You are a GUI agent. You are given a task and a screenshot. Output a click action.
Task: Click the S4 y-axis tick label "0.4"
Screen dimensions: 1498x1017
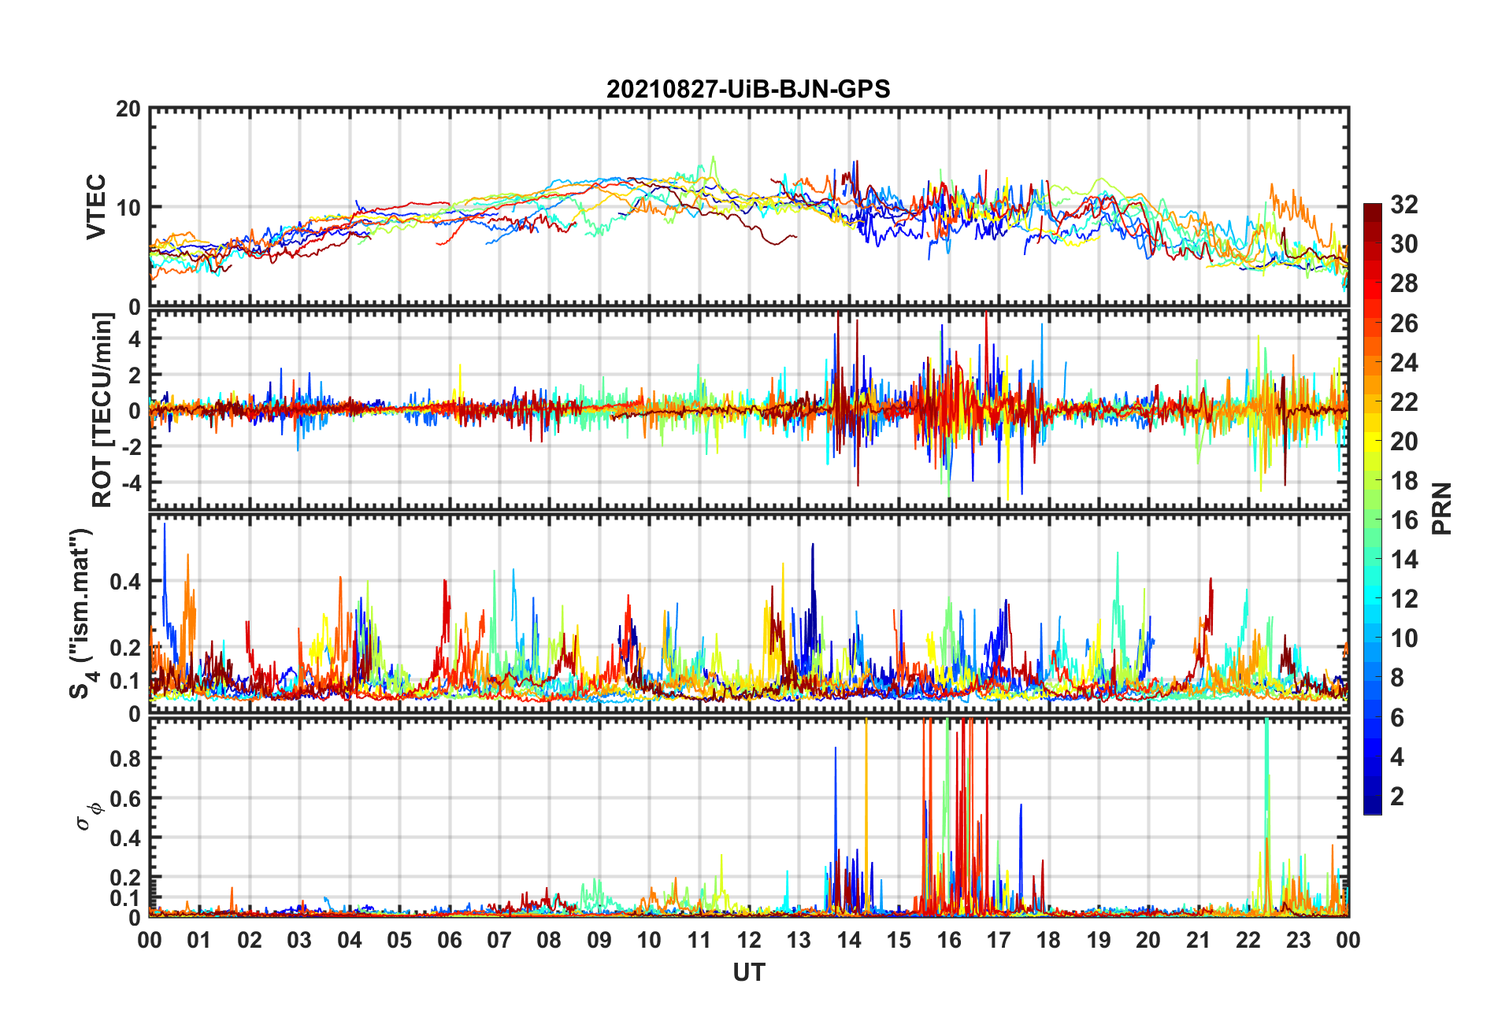coord(125,582)
